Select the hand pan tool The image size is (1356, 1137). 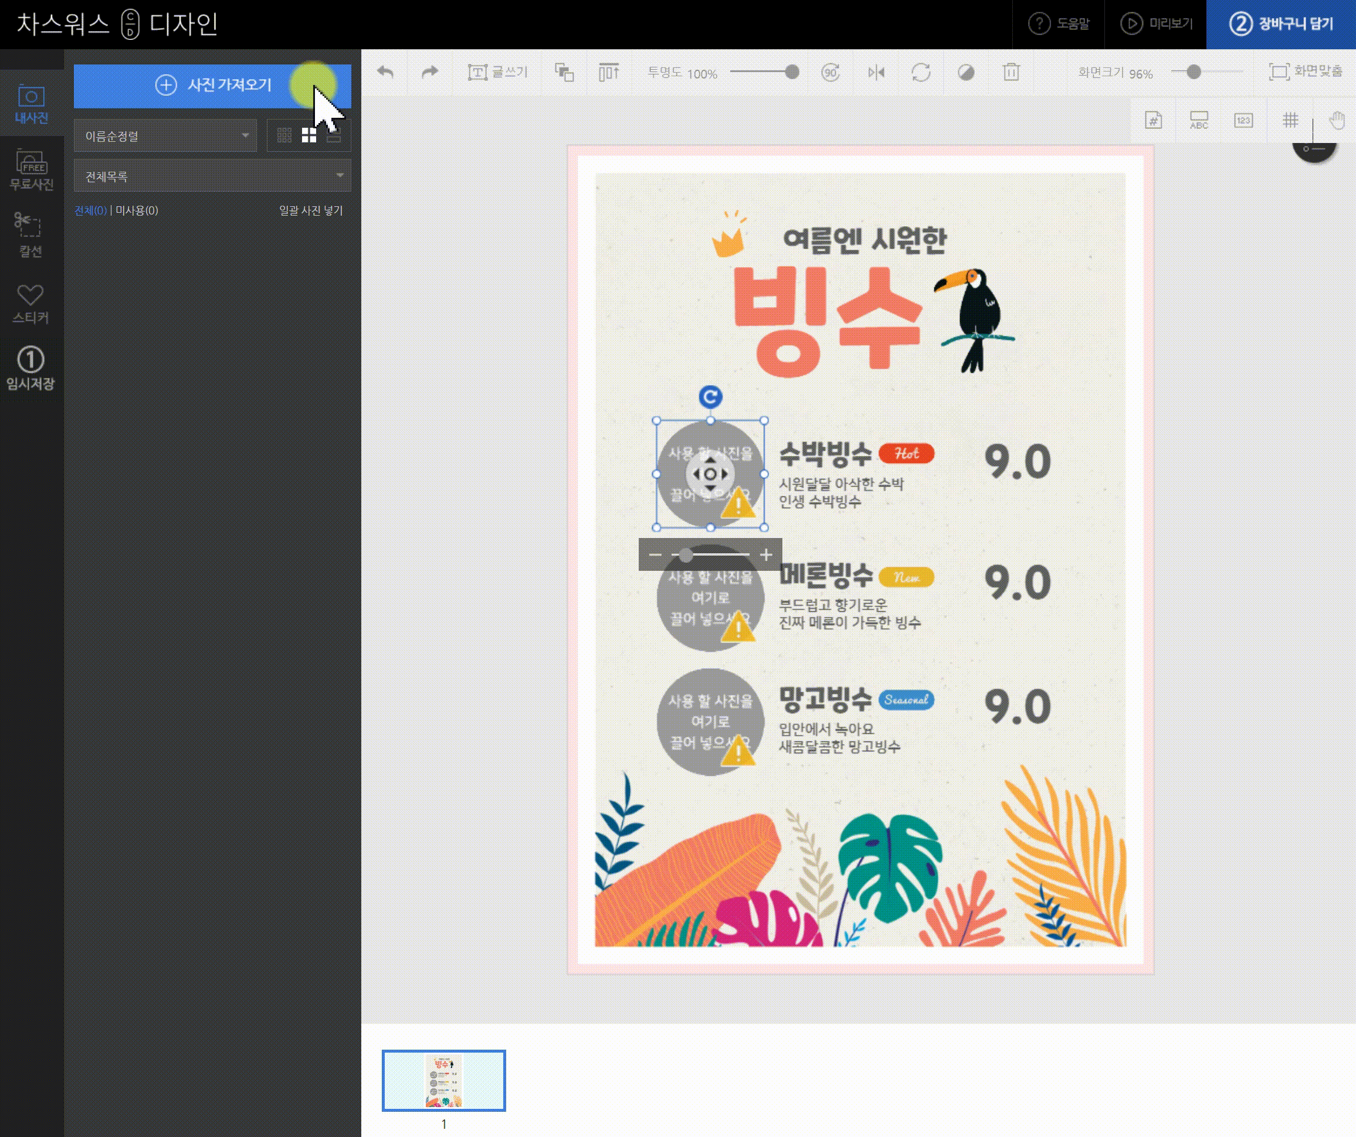click(1337, 120)
